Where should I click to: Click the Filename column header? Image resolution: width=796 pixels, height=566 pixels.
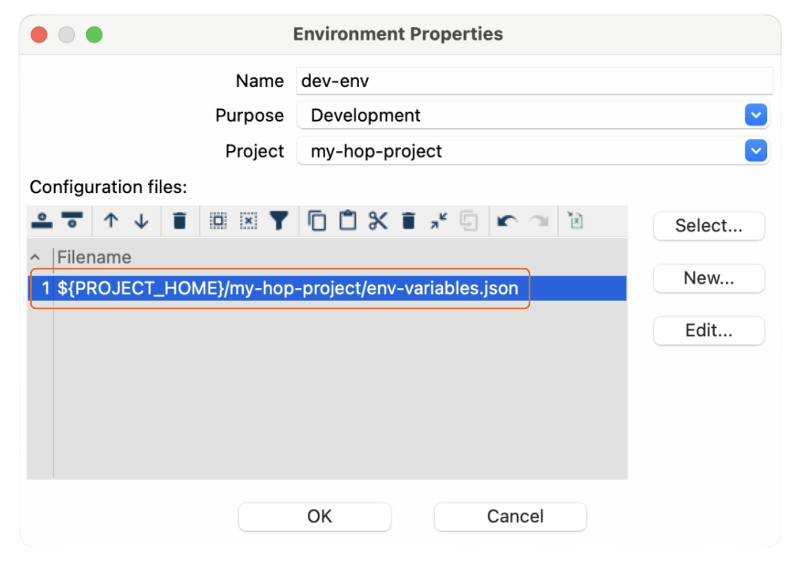pyautogui.click(x=94, y=257)
